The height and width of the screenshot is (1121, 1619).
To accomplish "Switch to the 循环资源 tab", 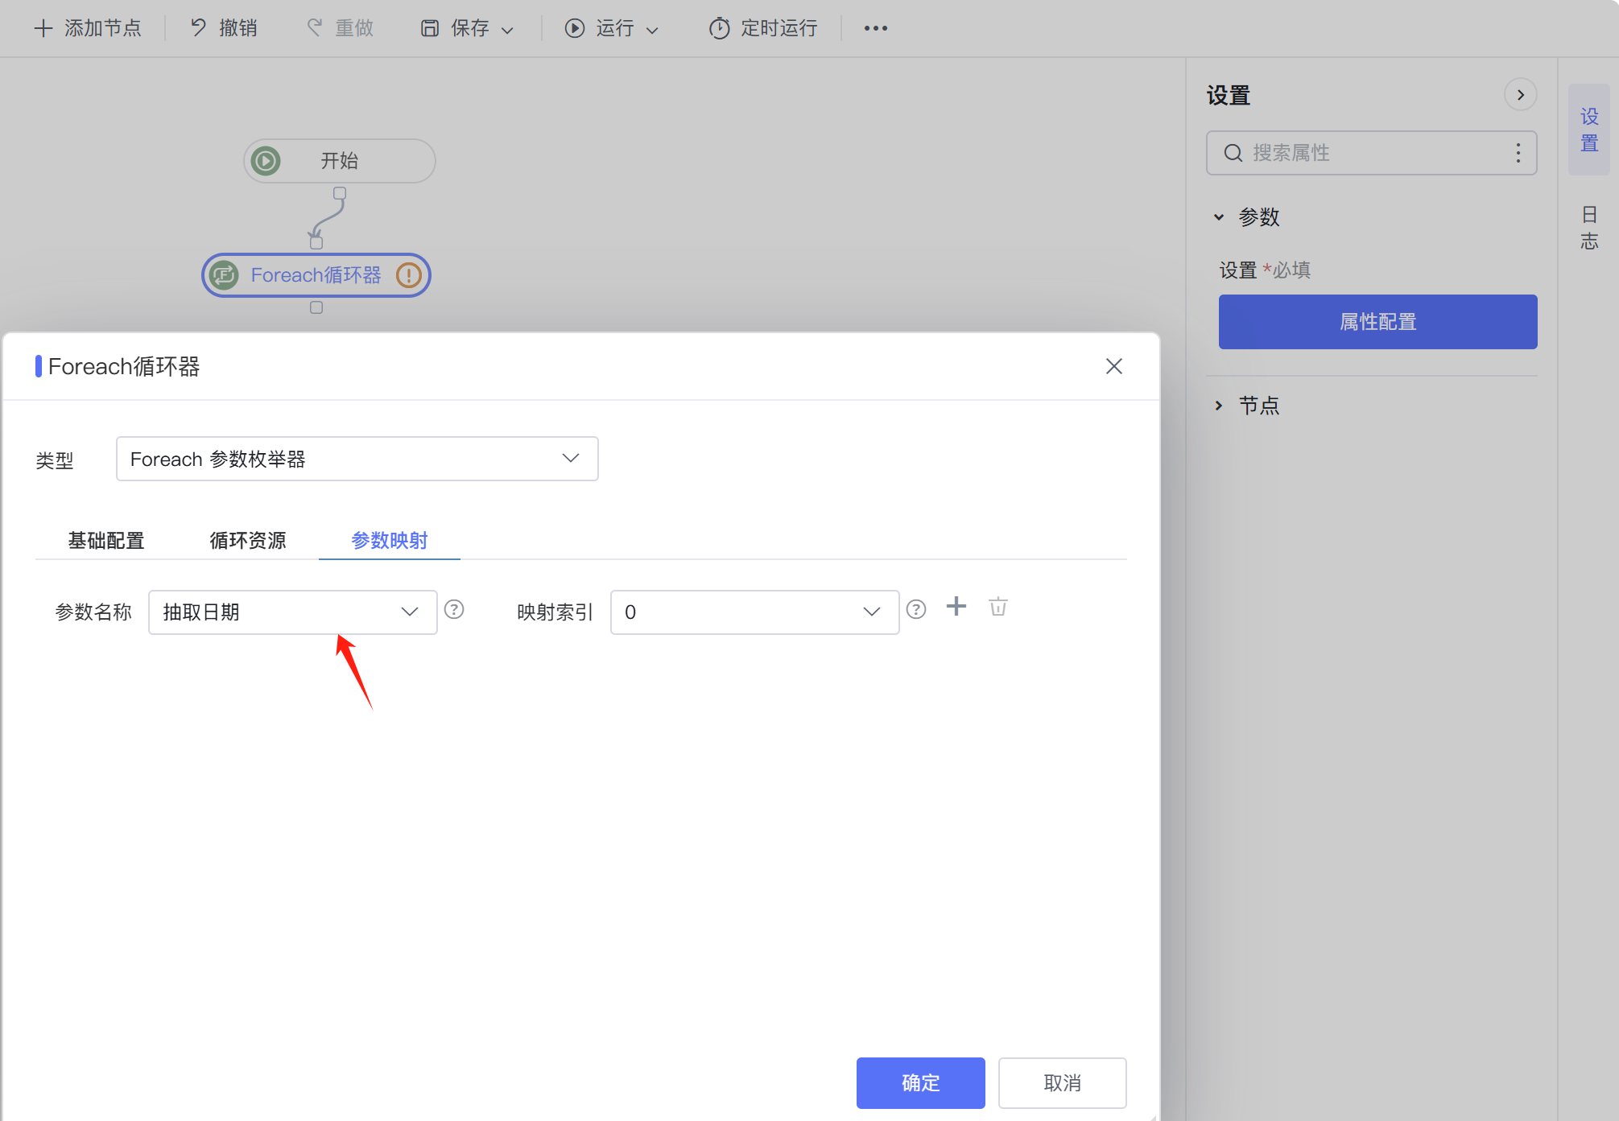I will (248, 541).
